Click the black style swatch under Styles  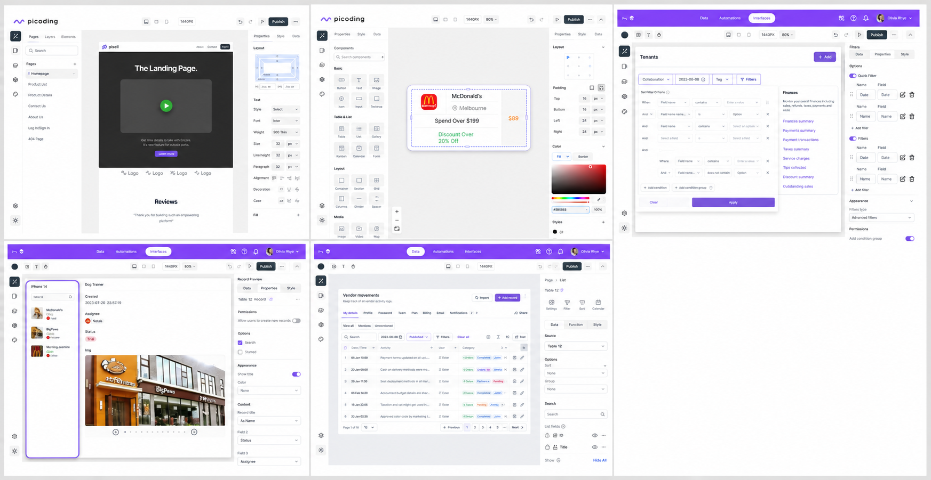[x=555, y=232]
